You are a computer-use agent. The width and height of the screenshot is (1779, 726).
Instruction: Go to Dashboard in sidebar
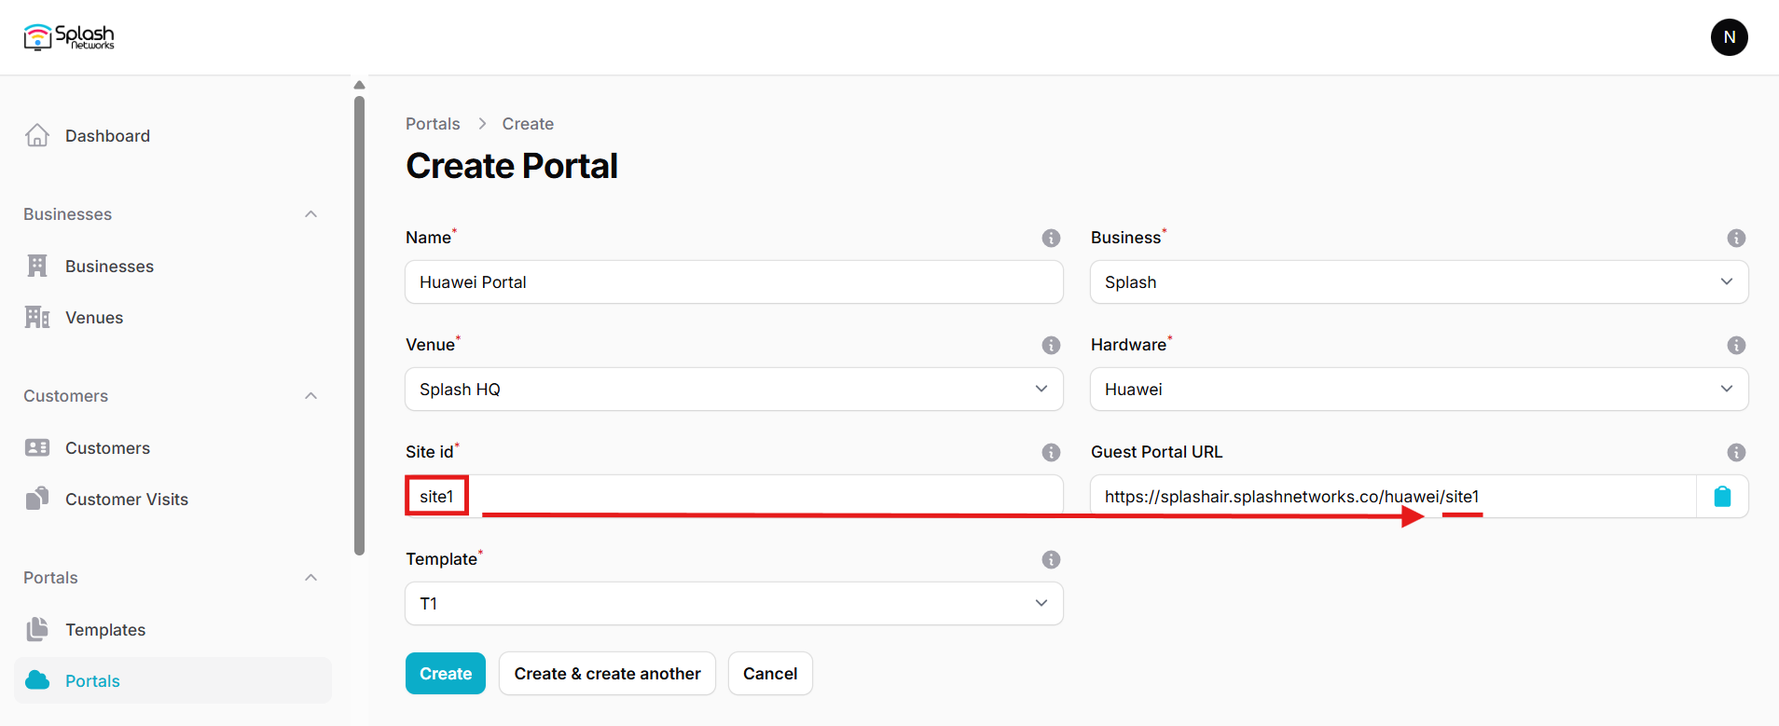(x=172, y=136)
